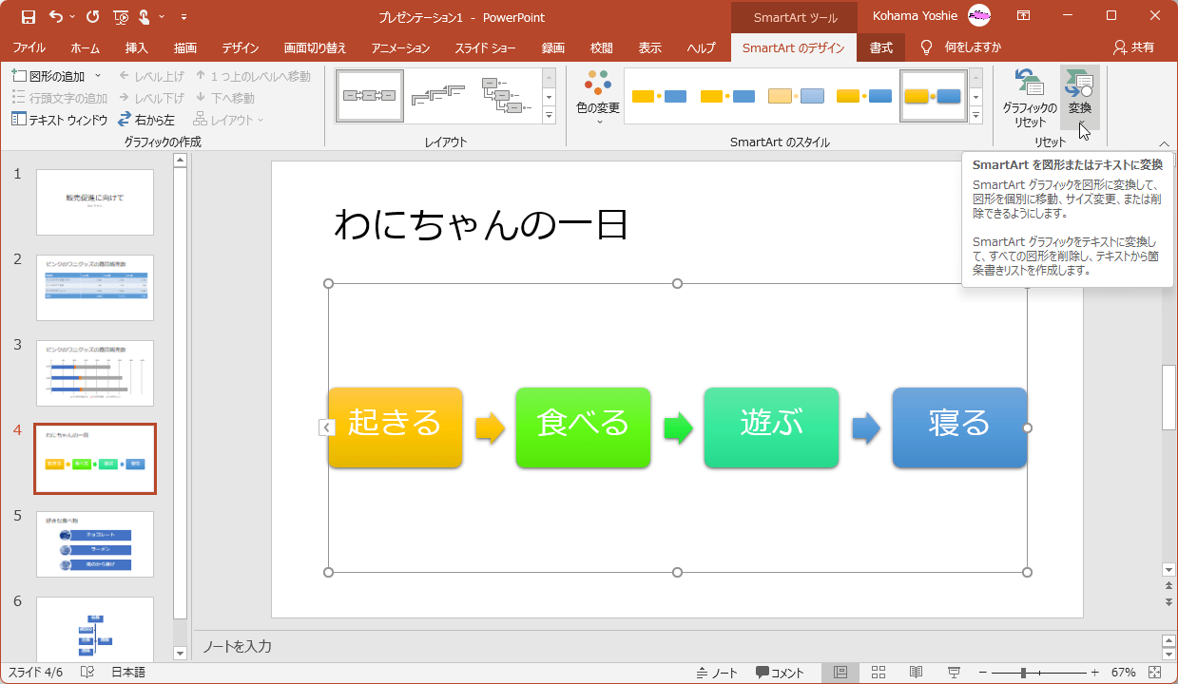
Task: Open the 画面切り替え transitions tab
Action: (315, 47)
